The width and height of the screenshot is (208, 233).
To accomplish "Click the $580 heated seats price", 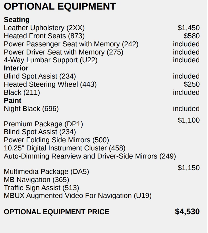I will 191,36.
